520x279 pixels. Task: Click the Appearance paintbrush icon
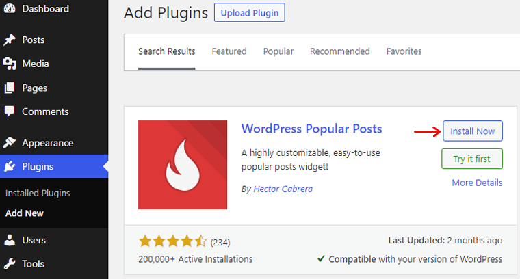pyautogui.click(x=10, y=142)
